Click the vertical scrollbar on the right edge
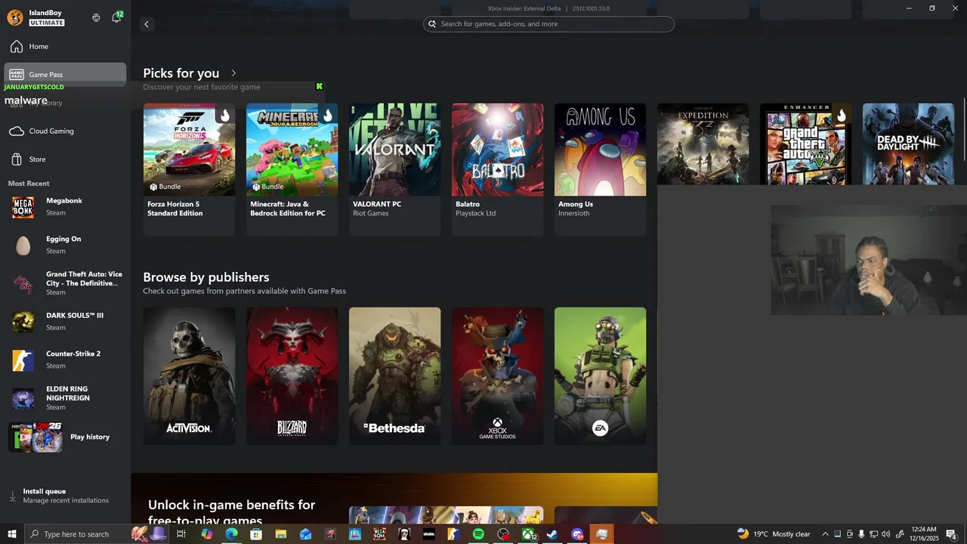Viewport: 967px width, 544px height. 965,128
